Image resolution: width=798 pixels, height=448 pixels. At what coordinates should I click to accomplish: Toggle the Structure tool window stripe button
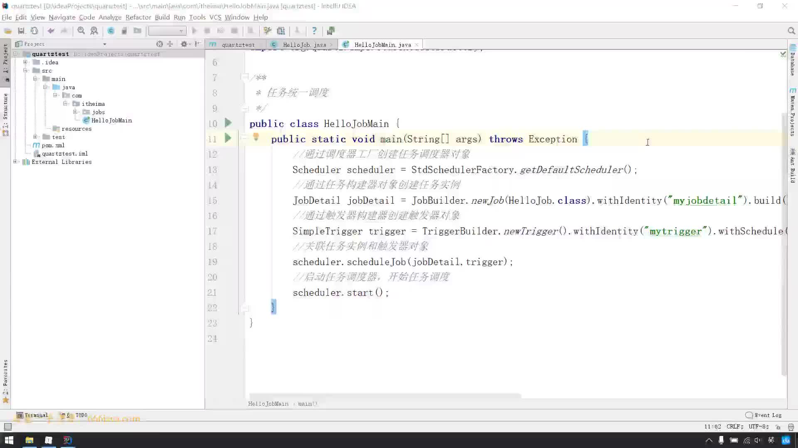[x=5, y=114]
